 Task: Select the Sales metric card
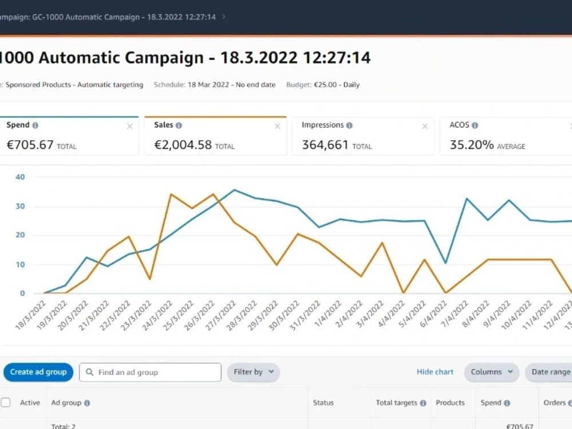(x=216, y=136)
